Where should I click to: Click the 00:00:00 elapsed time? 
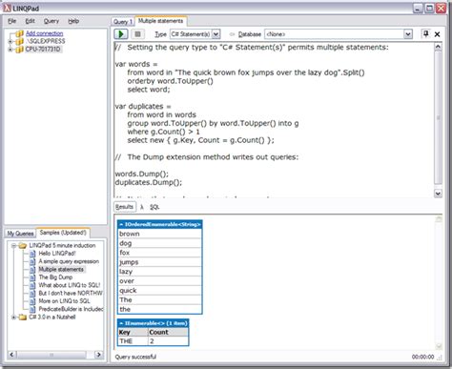(x=422, y=358)
